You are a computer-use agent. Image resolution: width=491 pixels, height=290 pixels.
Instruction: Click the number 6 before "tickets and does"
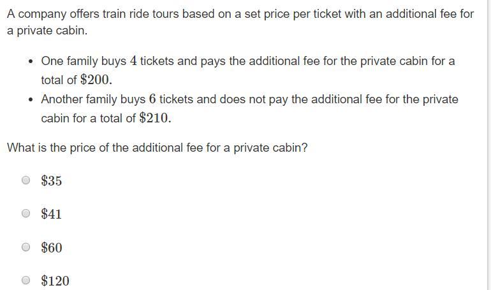tap(152, 99)
